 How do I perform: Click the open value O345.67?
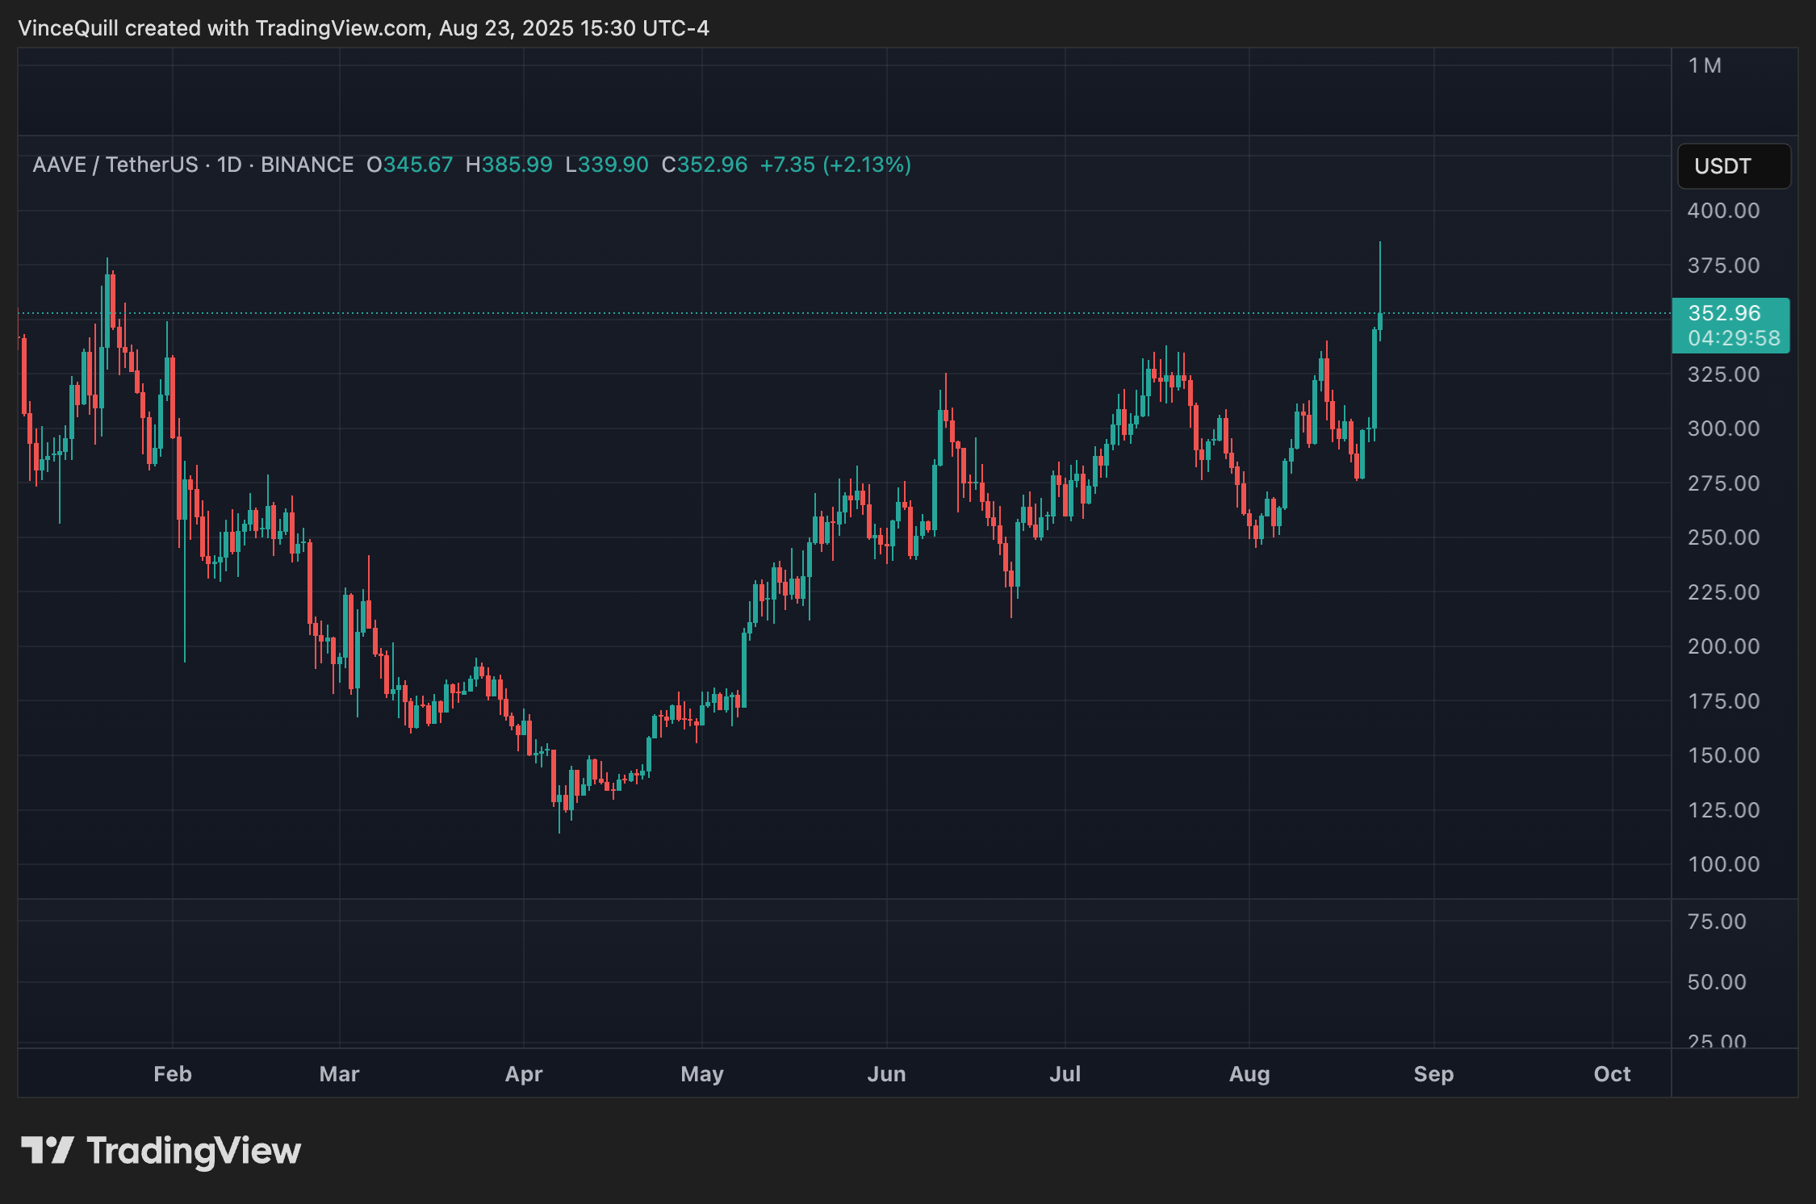[409, 165]
